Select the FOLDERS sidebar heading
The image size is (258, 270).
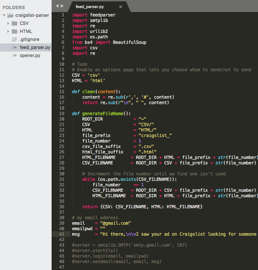(14, 7)
